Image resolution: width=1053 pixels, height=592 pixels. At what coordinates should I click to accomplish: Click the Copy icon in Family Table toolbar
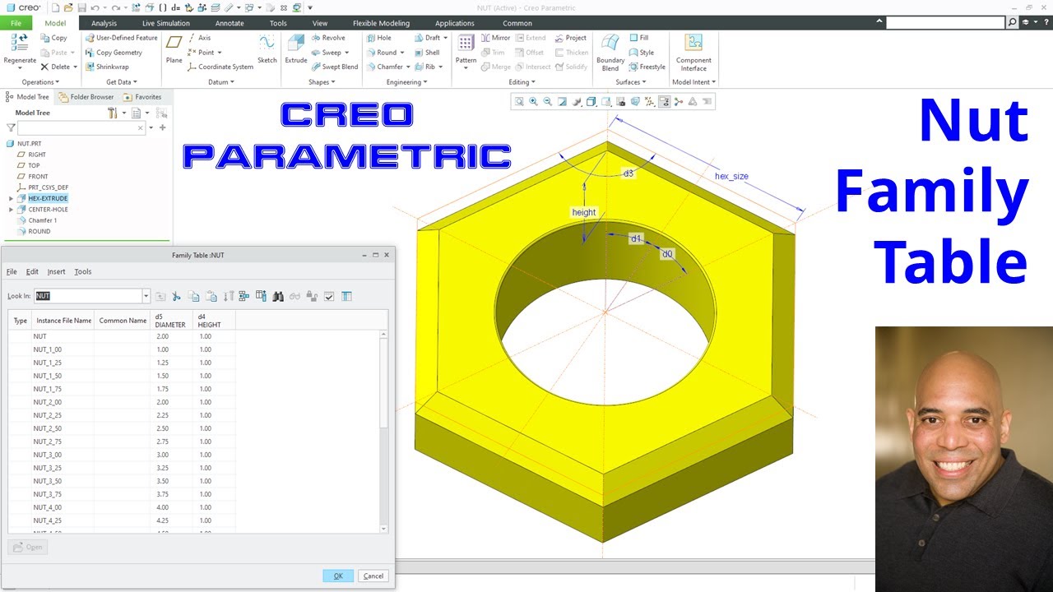(193, 296)
